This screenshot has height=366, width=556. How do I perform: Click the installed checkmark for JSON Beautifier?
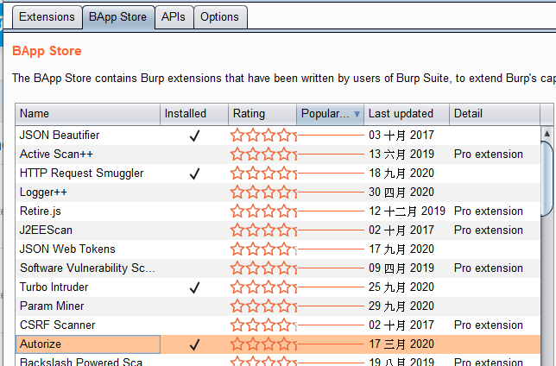(194, 136)
